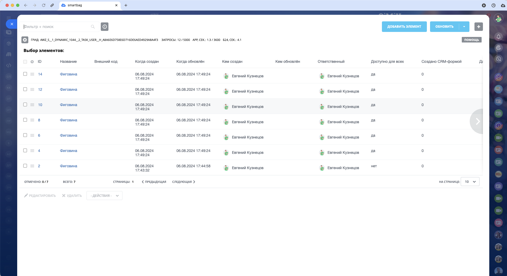The width and height of the screenshot is (507, 276).
Task: Check the checkbox for row ID 14
Action: [25, 74]
